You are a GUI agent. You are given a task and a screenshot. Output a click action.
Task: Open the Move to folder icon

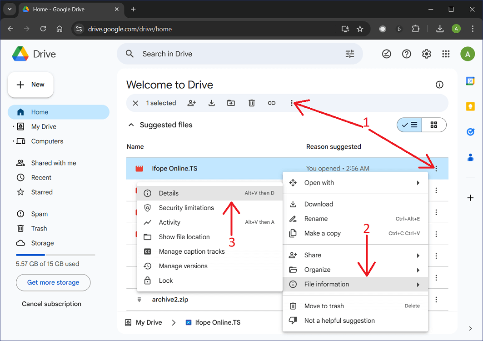click(231, 103)
